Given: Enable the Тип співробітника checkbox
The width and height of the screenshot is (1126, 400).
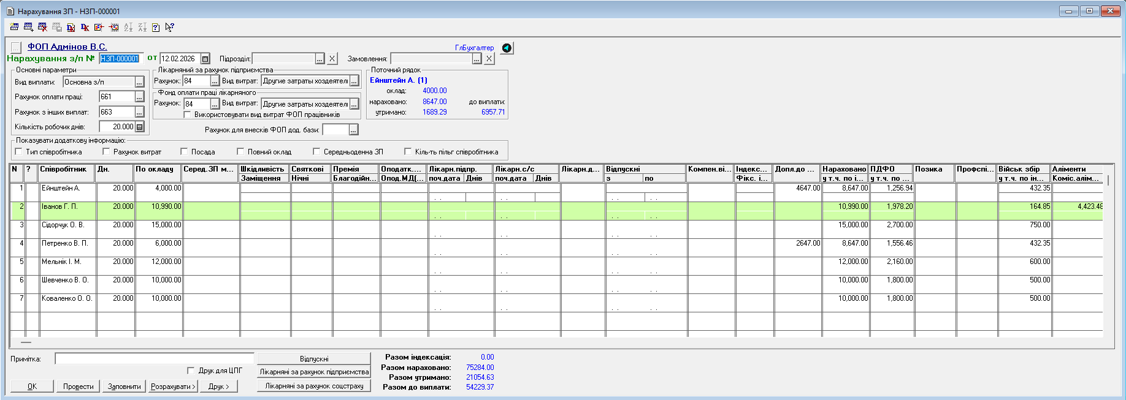Looking at the screenshot, I should coord(18,151).
